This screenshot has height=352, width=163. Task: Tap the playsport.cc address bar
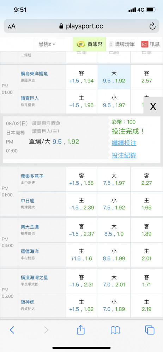[81, 26]
